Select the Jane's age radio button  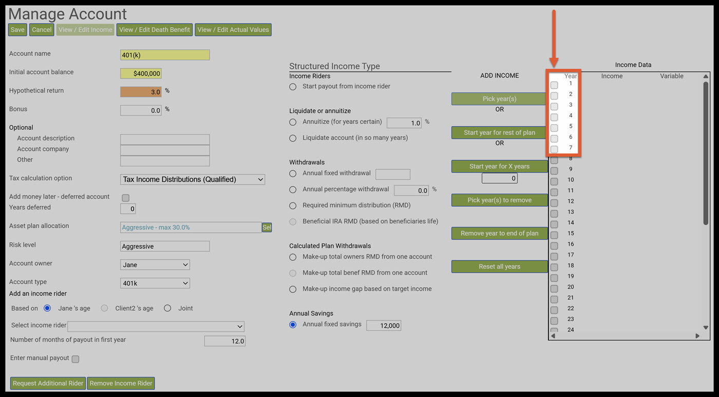(48, 308)
